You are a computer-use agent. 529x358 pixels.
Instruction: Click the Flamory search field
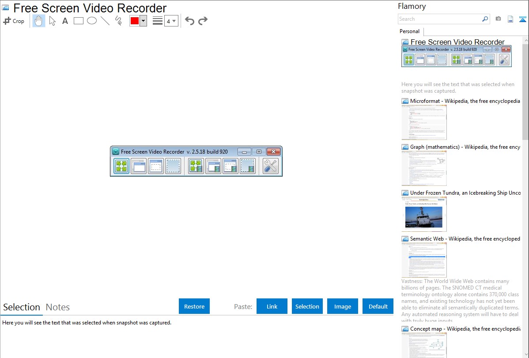(x=439, y=19)
